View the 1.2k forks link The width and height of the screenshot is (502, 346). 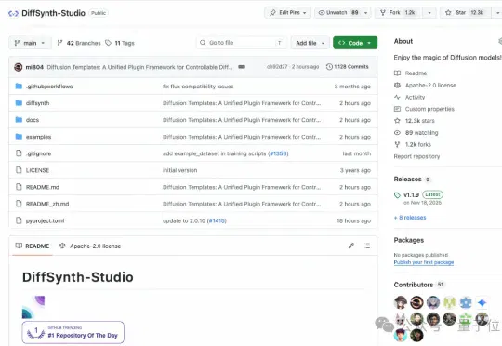pyautogui.click(x=417, y=144)
